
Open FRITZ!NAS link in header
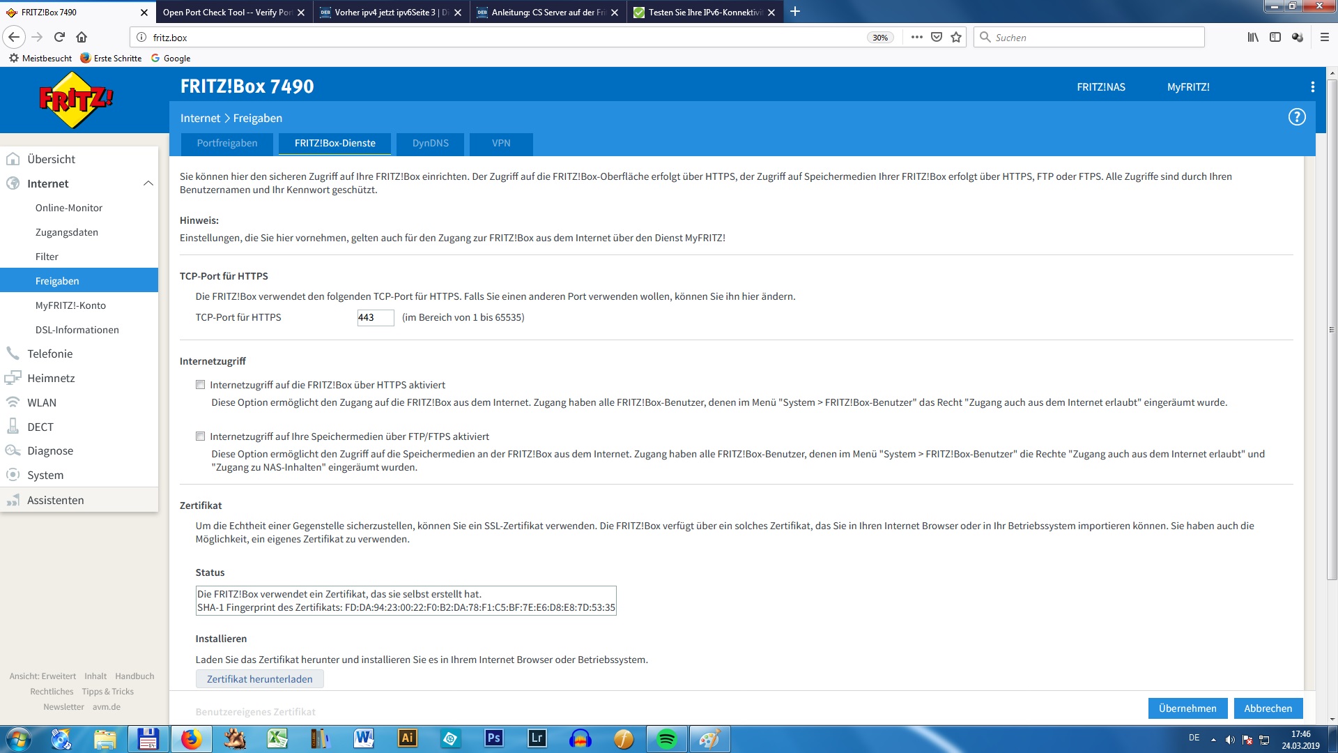(x=1101, y=87)
